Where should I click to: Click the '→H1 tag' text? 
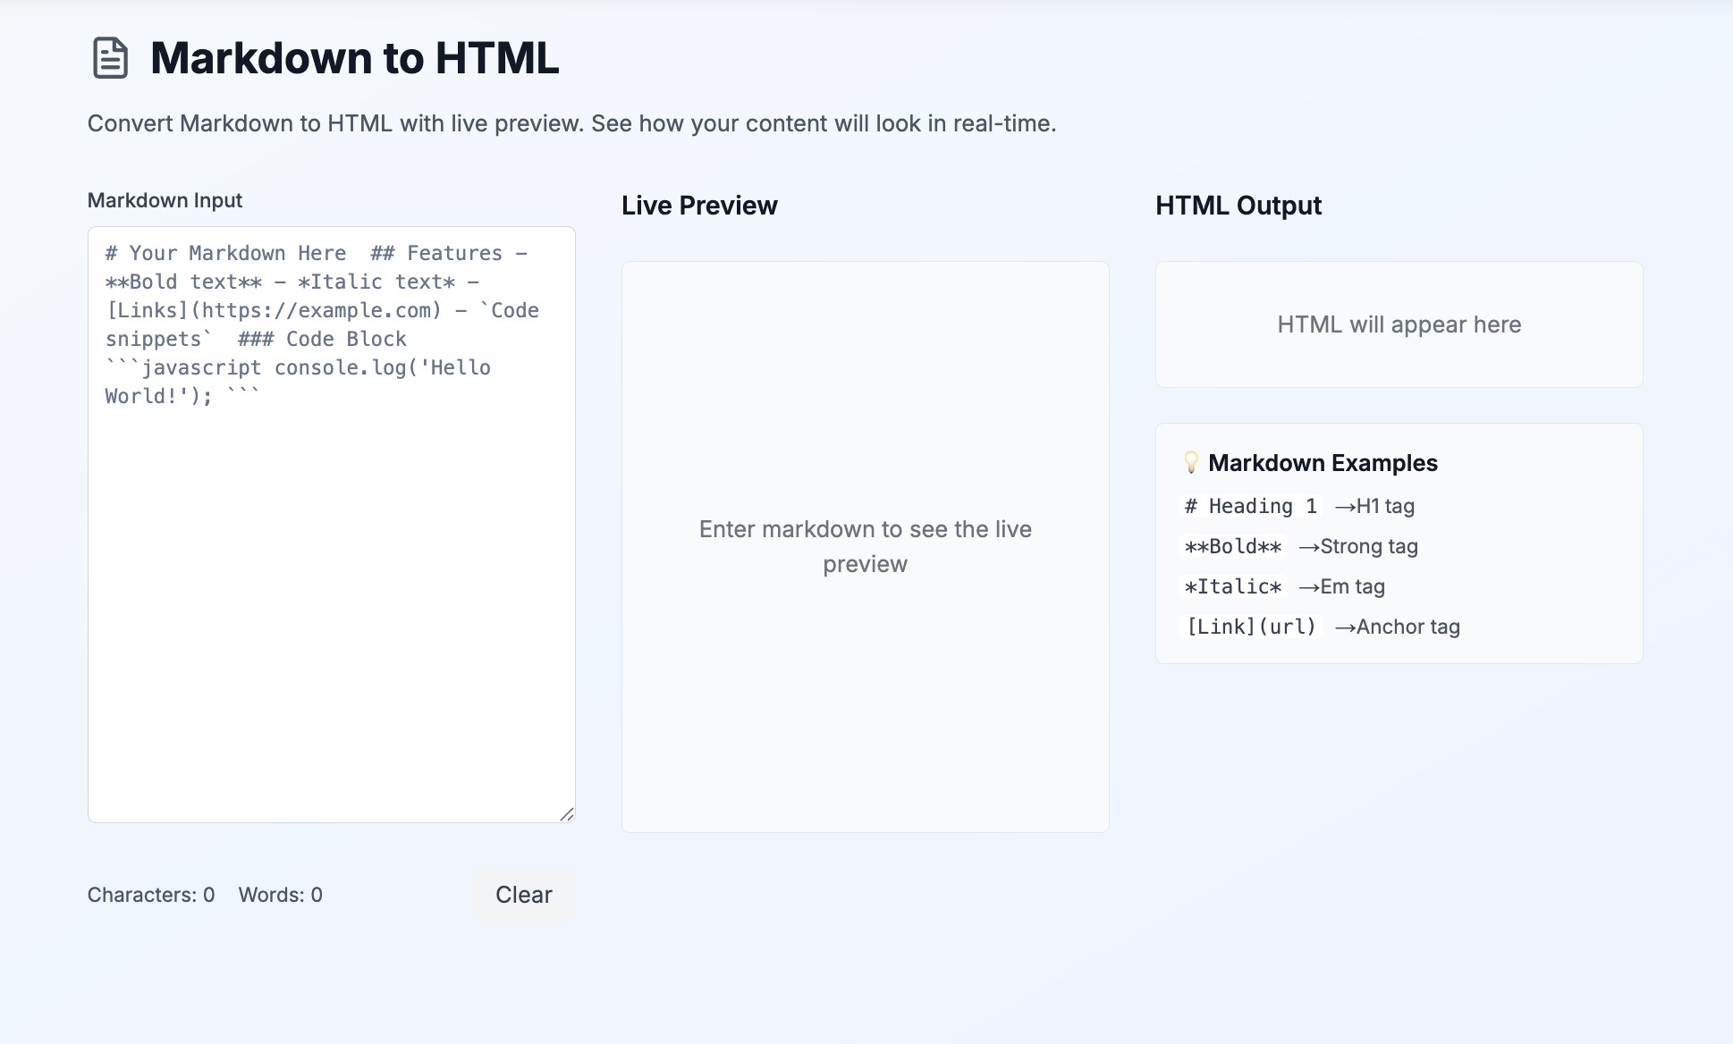[1374, 506]
